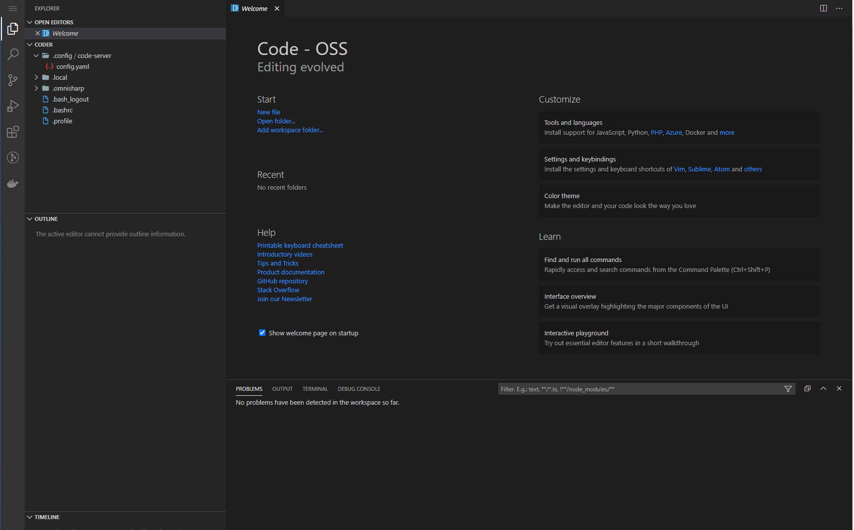This screenshot has width=854, height=530.
Task: Uncheck Show welcome page on startup
Action: pyautogui.click(x=263, y=333)
